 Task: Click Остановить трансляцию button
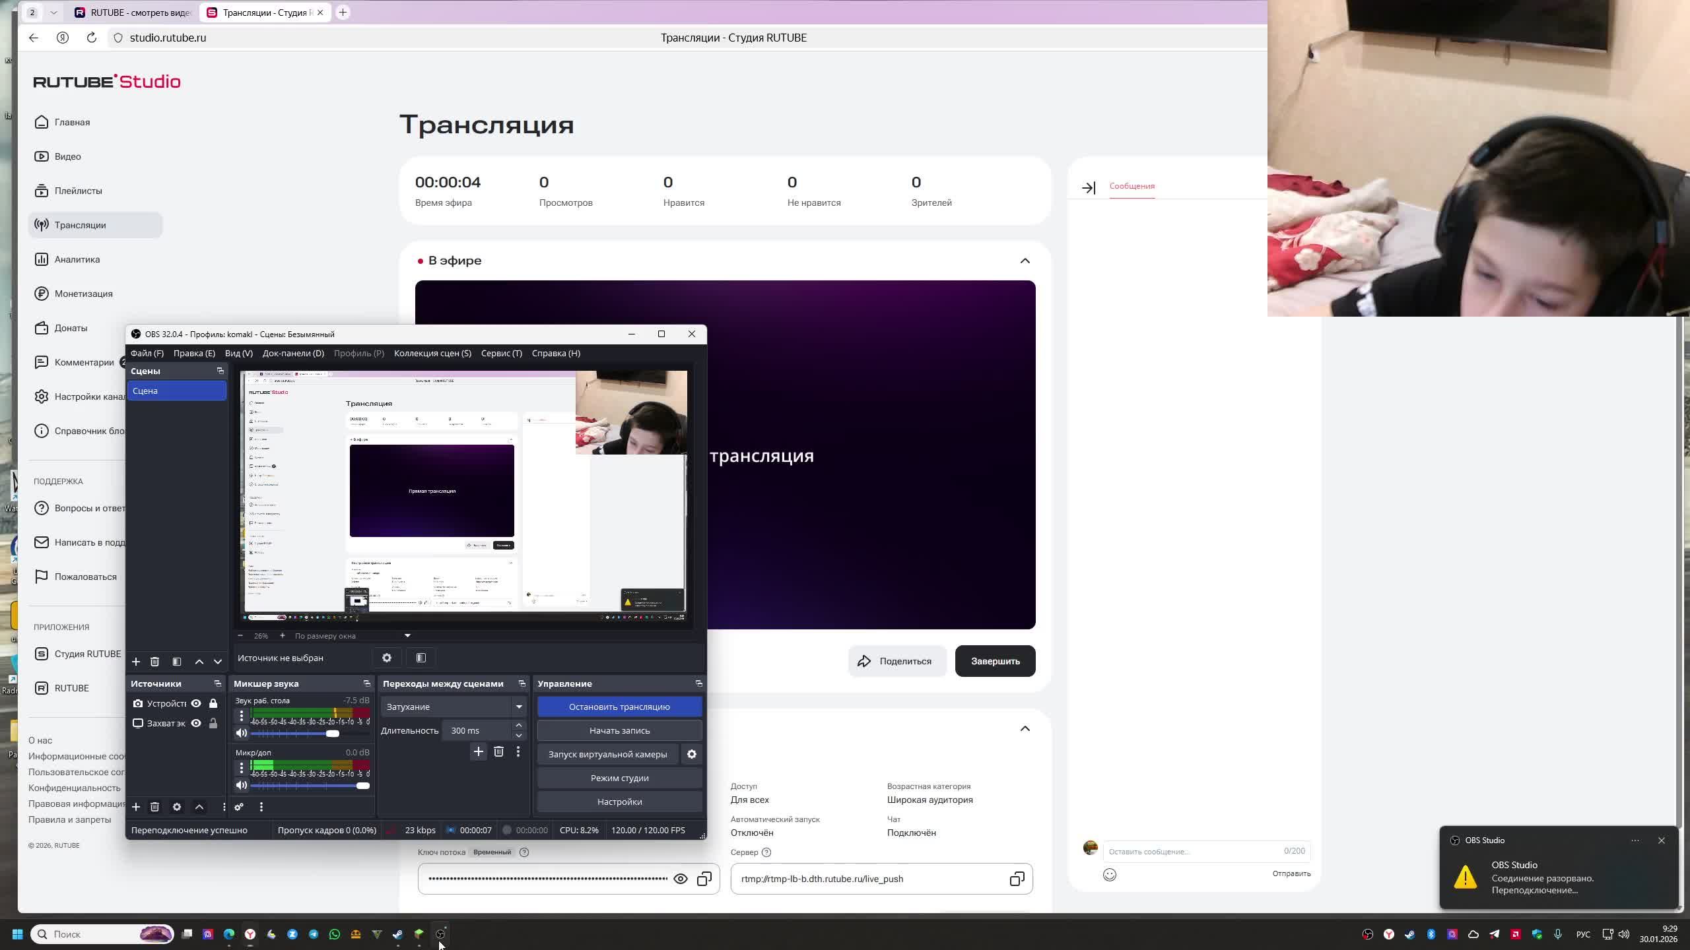click(619, 707)
